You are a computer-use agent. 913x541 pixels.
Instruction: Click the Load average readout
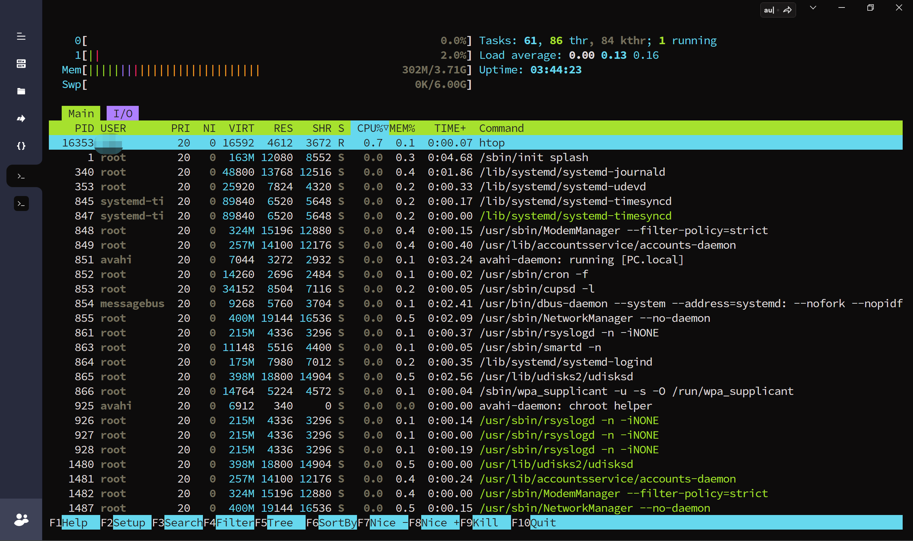pyautogui.click(x=569, y=55)
